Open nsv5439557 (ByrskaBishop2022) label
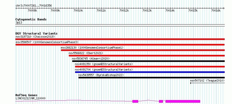The width and height of the screenshot is (232, 104). point(101,75)
